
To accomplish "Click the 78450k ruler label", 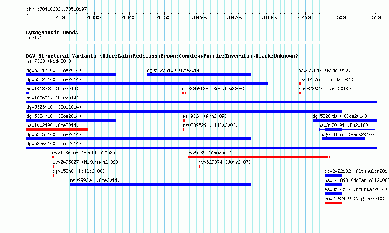I will pyautogui.click(x=164, y=17).
